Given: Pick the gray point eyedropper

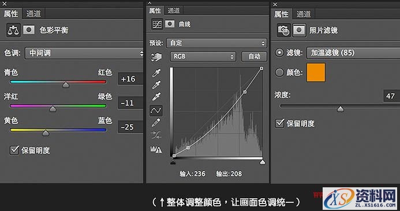Looking at the screenshot, I should click(x=156, y=84).
